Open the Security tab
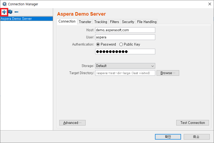This screenshot has height=143, width=214. tap(128, 22)
